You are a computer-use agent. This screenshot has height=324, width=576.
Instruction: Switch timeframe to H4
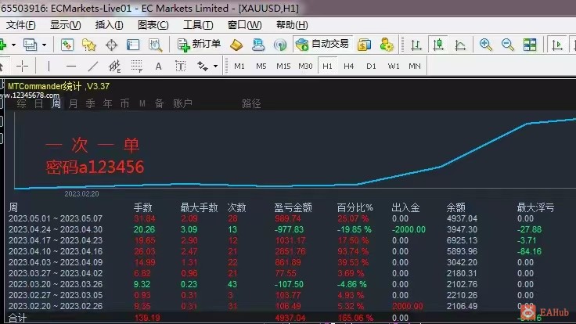tap(348, 66)
